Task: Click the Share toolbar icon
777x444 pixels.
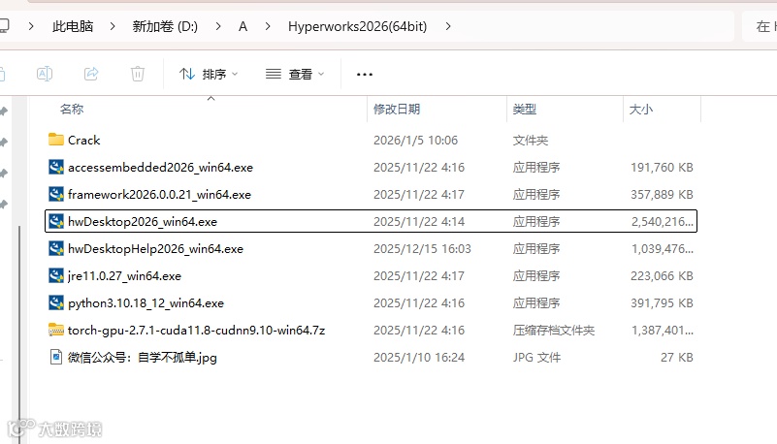Action: (x=91, y=74)
